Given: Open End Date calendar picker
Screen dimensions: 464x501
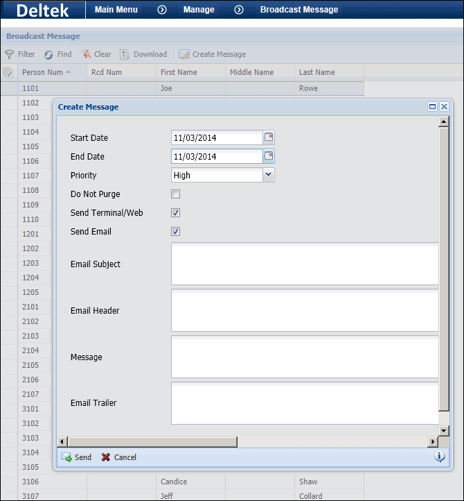Looking at the screenshot, I should [x=269, y=156].
